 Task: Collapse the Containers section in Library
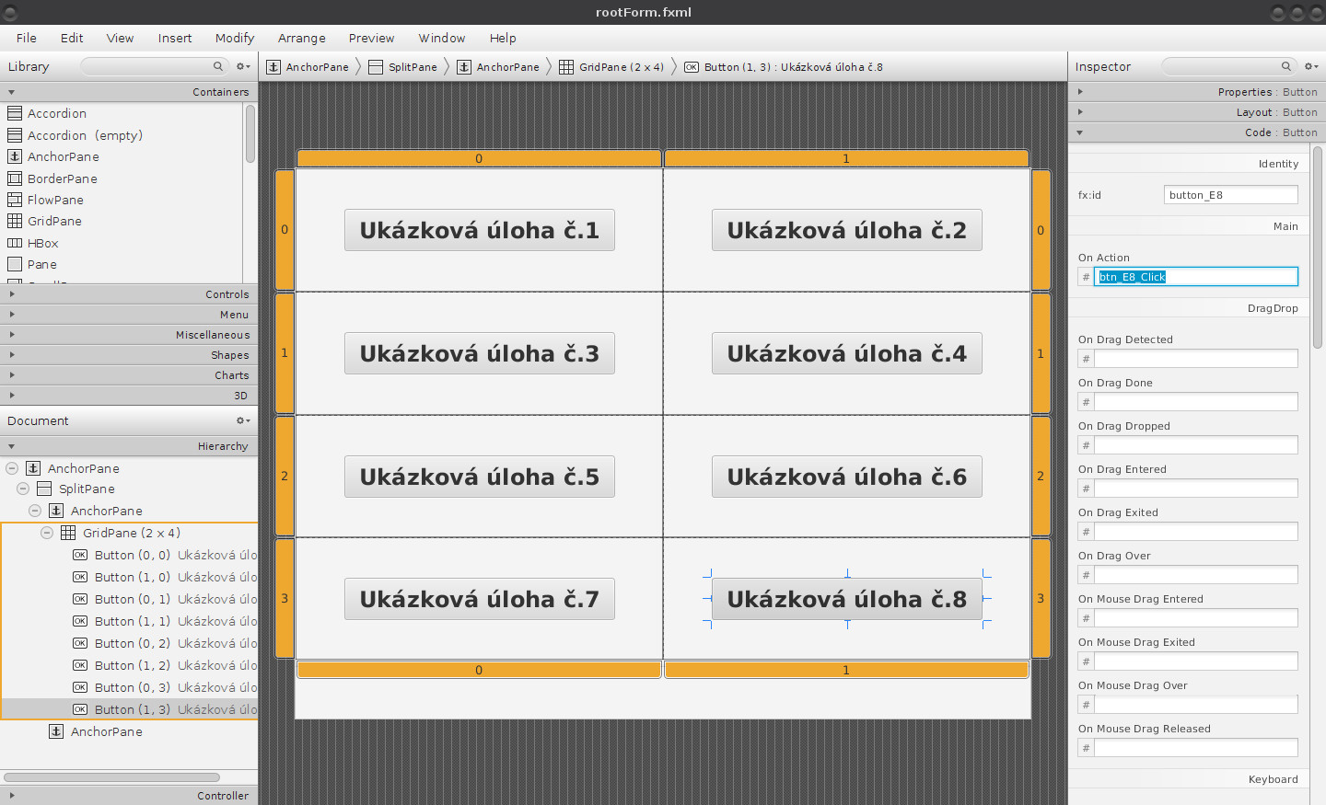tap(128, 92)
